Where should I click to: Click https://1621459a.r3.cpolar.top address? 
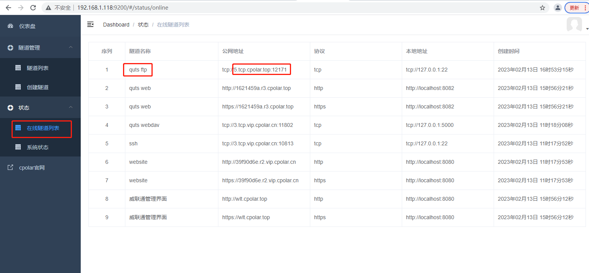tap(258, 107)
